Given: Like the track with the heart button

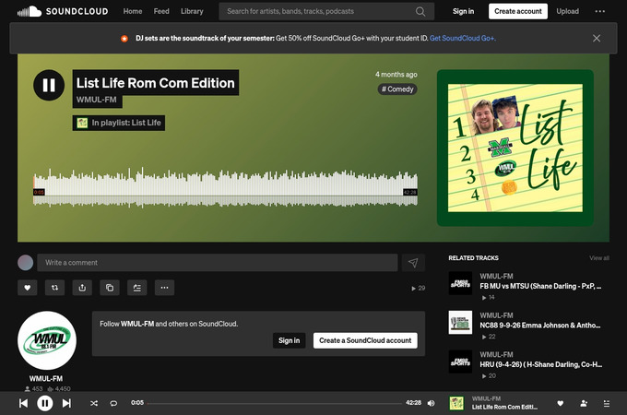Looking at the screenshot, I should [27, 288].
